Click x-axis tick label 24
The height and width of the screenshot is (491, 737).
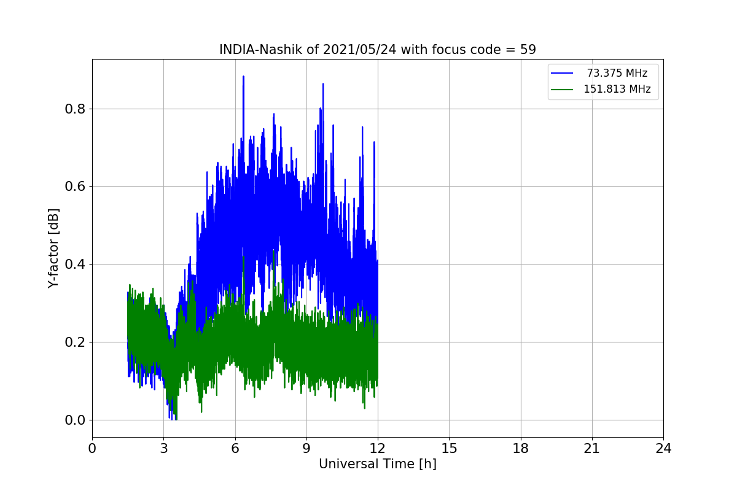pyautogui.click(x=663, y=449)
